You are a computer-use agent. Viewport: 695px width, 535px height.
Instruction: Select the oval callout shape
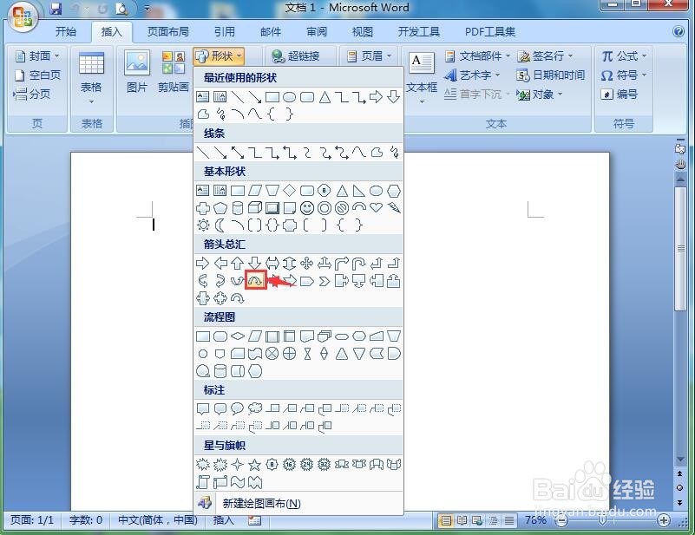pyautogui.click(x=238, y=408)
